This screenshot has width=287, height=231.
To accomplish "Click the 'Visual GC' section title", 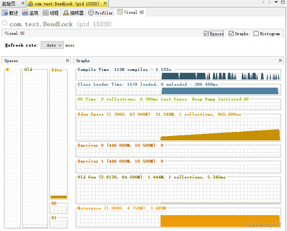I will 14,33.
